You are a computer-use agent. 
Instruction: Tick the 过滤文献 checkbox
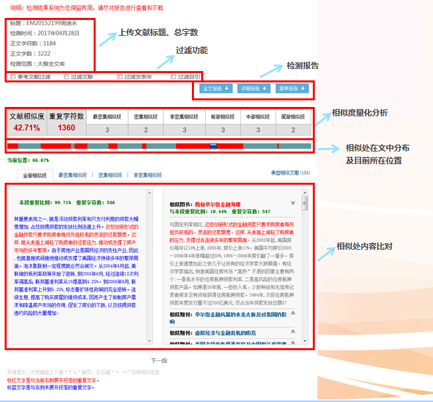coord(66,77)
